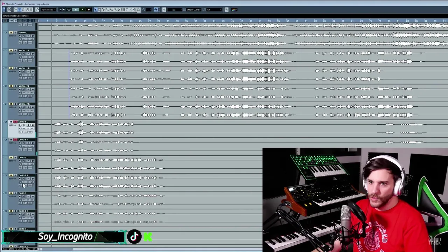Click the Stop transport button

76,10
